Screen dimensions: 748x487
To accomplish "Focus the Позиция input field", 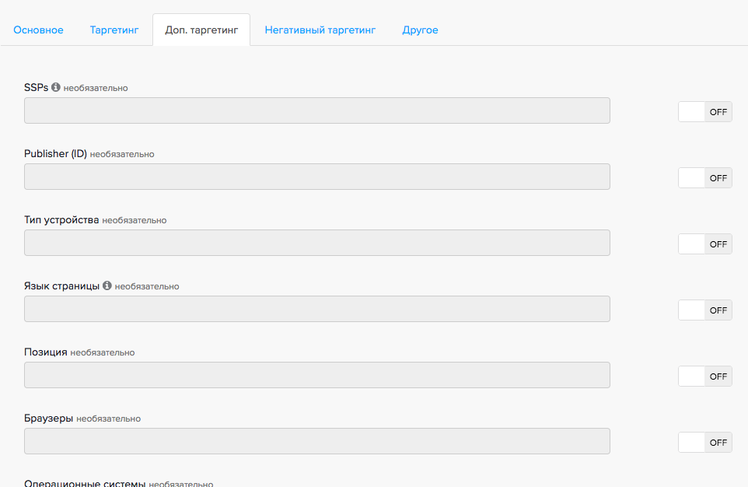I will coord(316,375).
